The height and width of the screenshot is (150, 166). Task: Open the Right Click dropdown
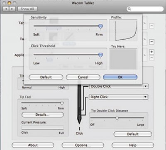[118, 97]
